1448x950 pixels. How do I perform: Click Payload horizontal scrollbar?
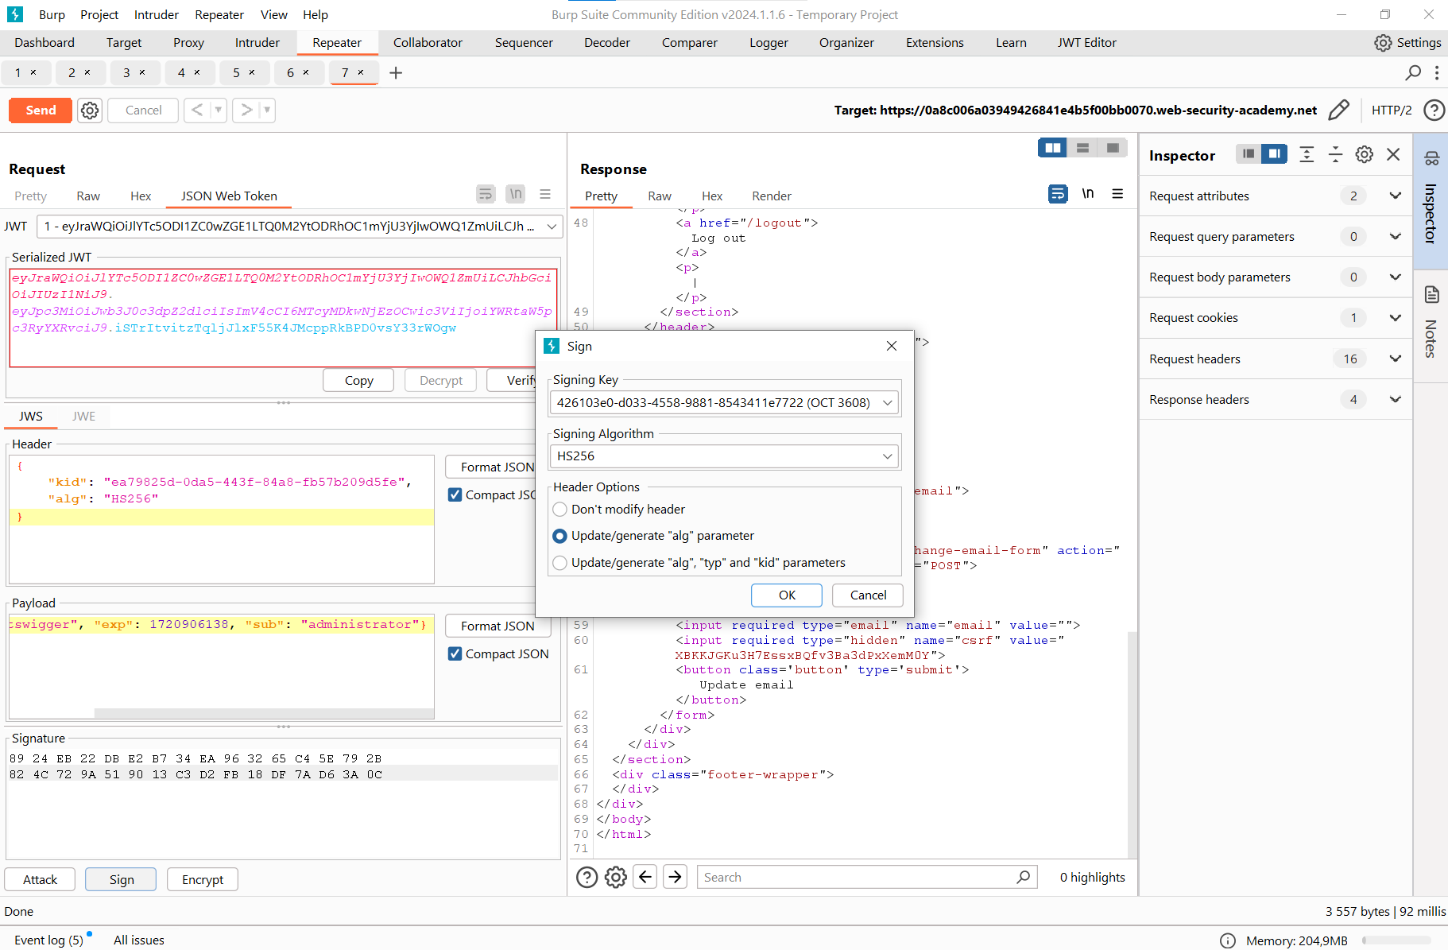click(x=264, y=713)
